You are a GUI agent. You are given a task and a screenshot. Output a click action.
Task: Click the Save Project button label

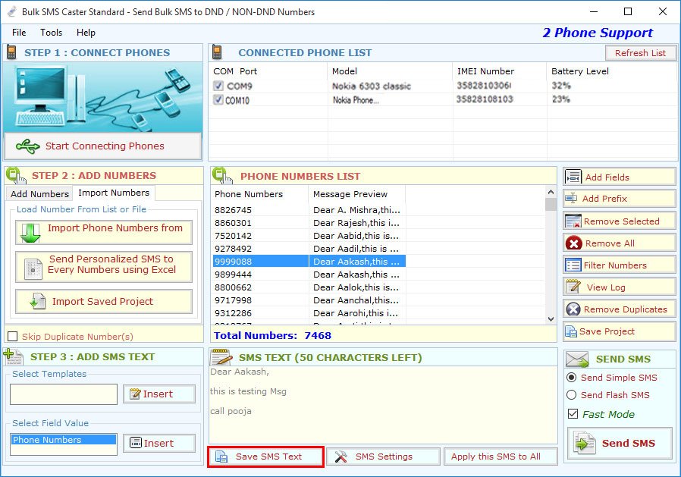click(x=607, y=331)
